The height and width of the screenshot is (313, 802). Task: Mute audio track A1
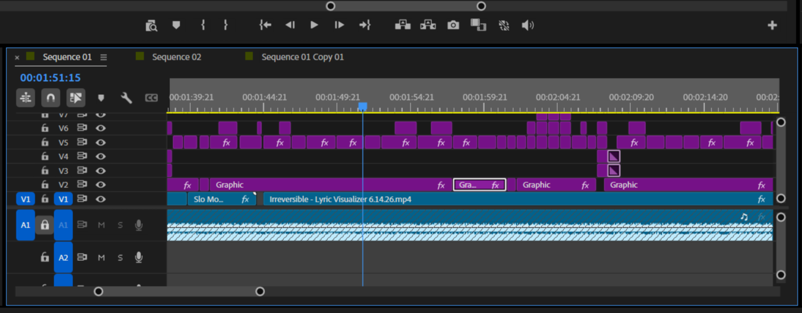101,225
